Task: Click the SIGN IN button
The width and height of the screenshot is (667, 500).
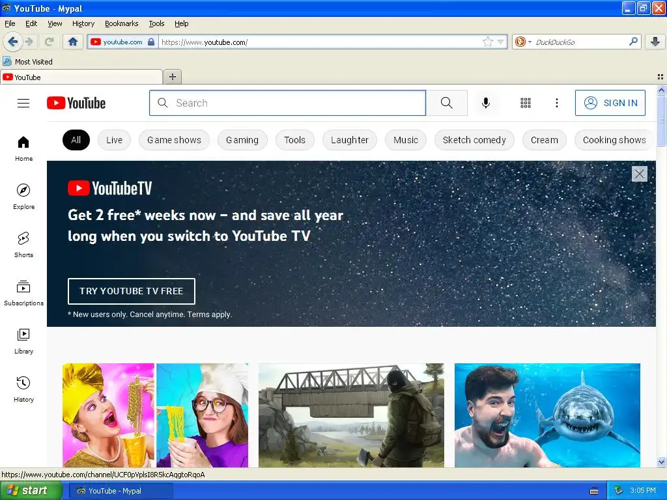Action: click(x=610, y=103)
